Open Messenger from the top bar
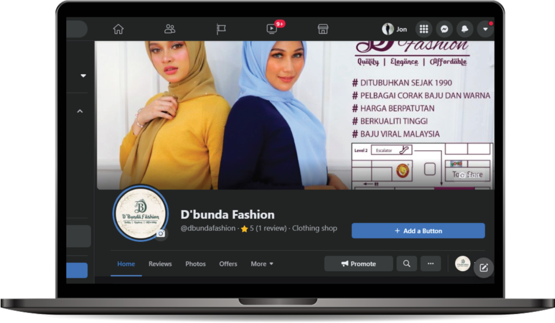The image size is (555, 323). pos(444,29)
